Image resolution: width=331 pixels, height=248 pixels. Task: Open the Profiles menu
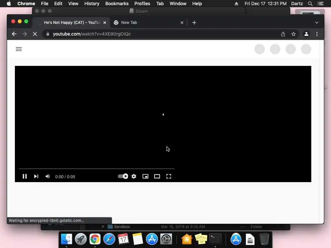point(142,4)
